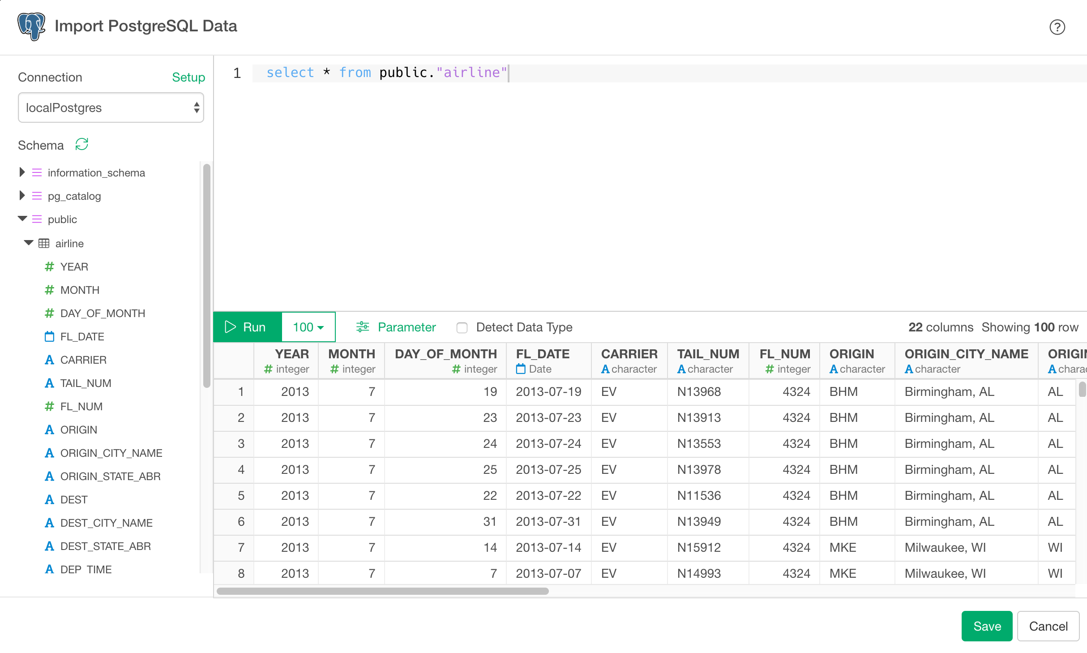Click the CARRIER column header in results
This screenshot has height=653, width=1087.
629,354
